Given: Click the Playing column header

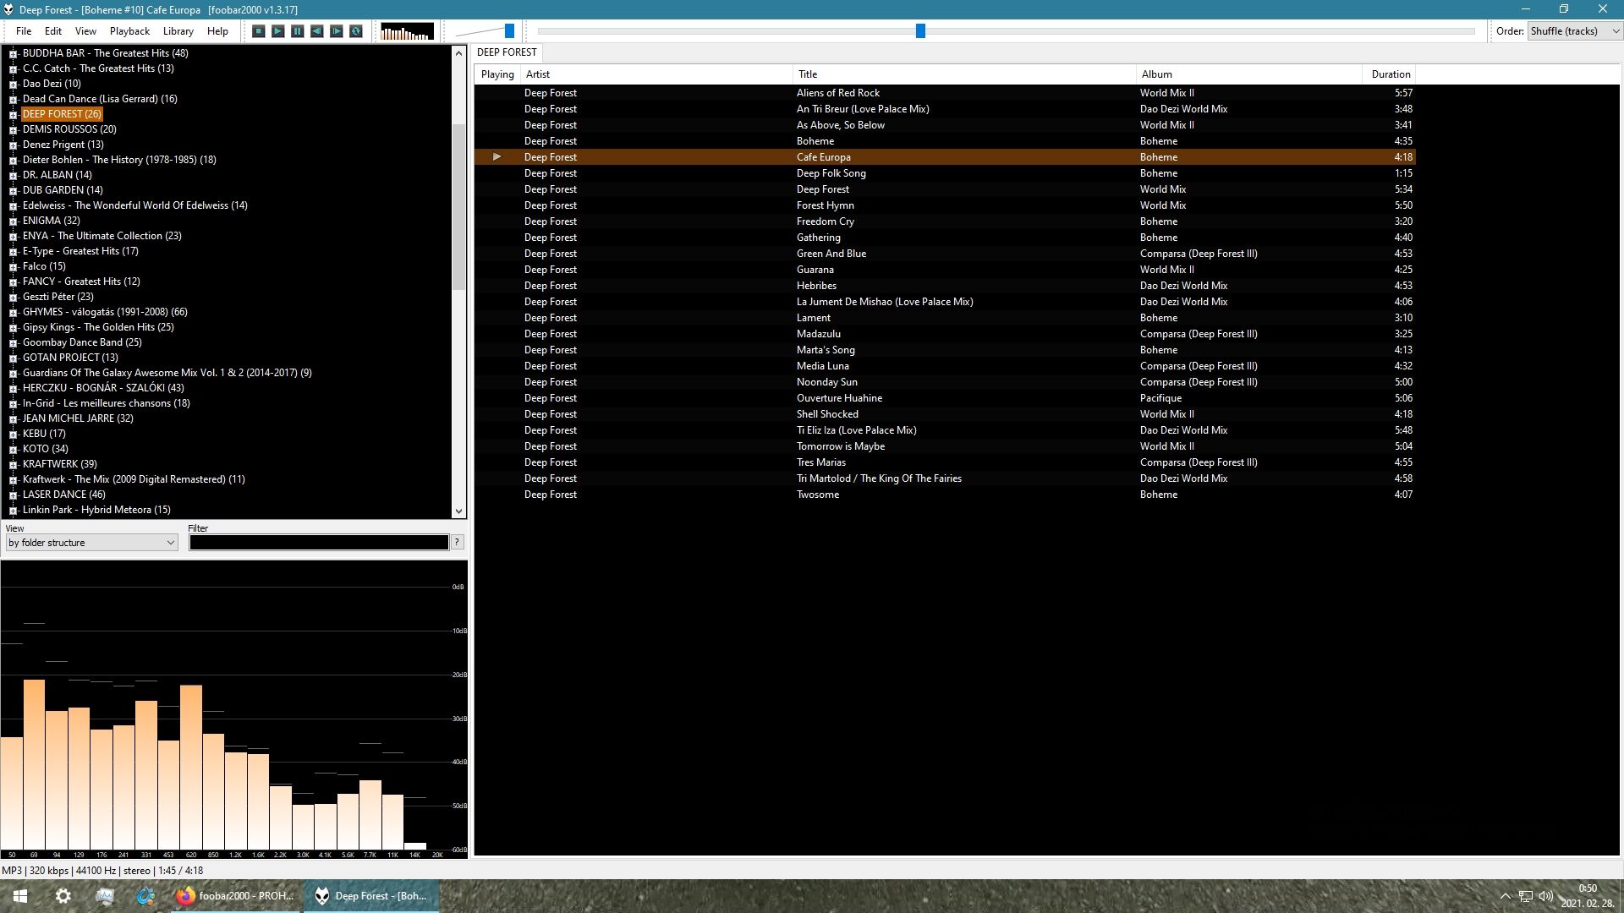Looking at the screenshot, I should (x=497, y=74).
